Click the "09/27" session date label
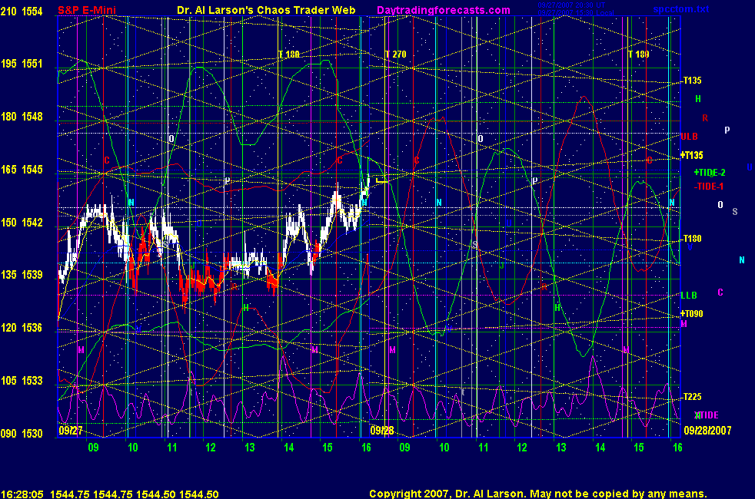Viewport: 755px width, 499px height. 71,430
